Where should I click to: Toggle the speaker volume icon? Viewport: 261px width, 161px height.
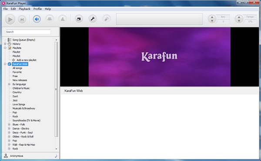coord(37,19)
